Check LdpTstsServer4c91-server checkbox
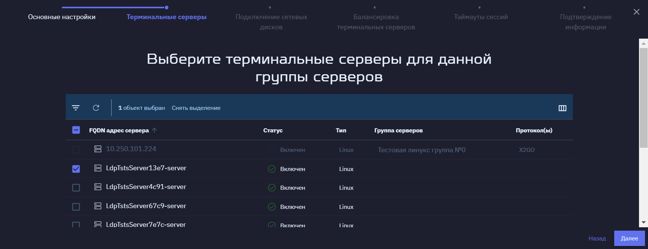648x249 pixels. (76, 187)
